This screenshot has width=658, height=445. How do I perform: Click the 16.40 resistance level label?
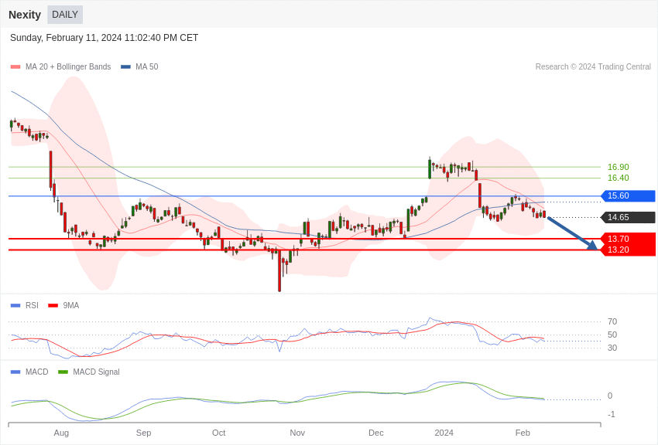pos(618,178)
